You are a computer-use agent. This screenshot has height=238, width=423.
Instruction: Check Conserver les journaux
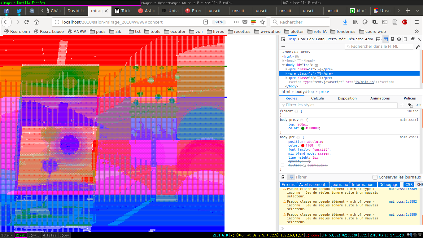tap(375, 177)
